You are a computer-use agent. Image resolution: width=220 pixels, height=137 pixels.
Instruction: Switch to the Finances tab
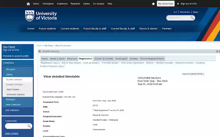coord(72,59)
